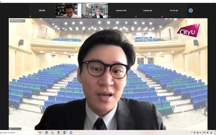
Task: Open Outlook from the taskbar
Action: tap(65, 133)
